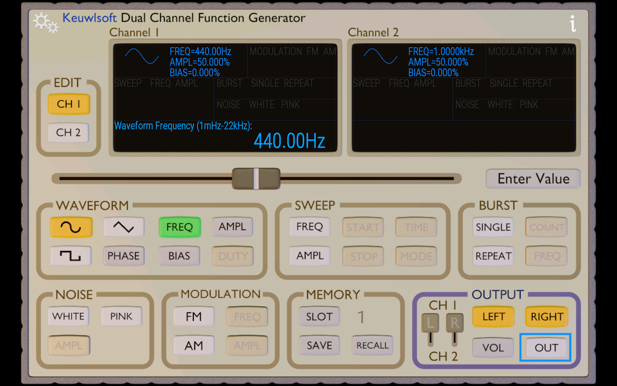Select the triangle waveform icon
The image size is (617, 386).
tap(123, 227)
